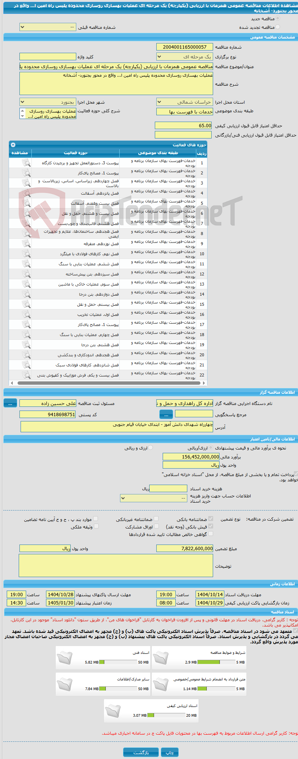Open folder icon for اسناد ارزیابی کیفی

tap(113, 710)
